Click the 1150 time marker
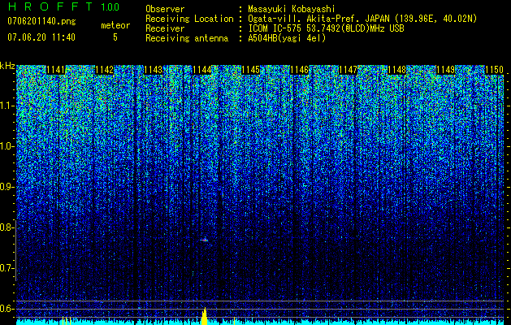This screenshot has width=511, height=325. pos(495,70)
